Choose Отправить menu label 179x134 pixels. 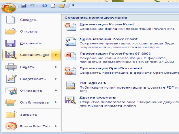(x=31, y=90)
